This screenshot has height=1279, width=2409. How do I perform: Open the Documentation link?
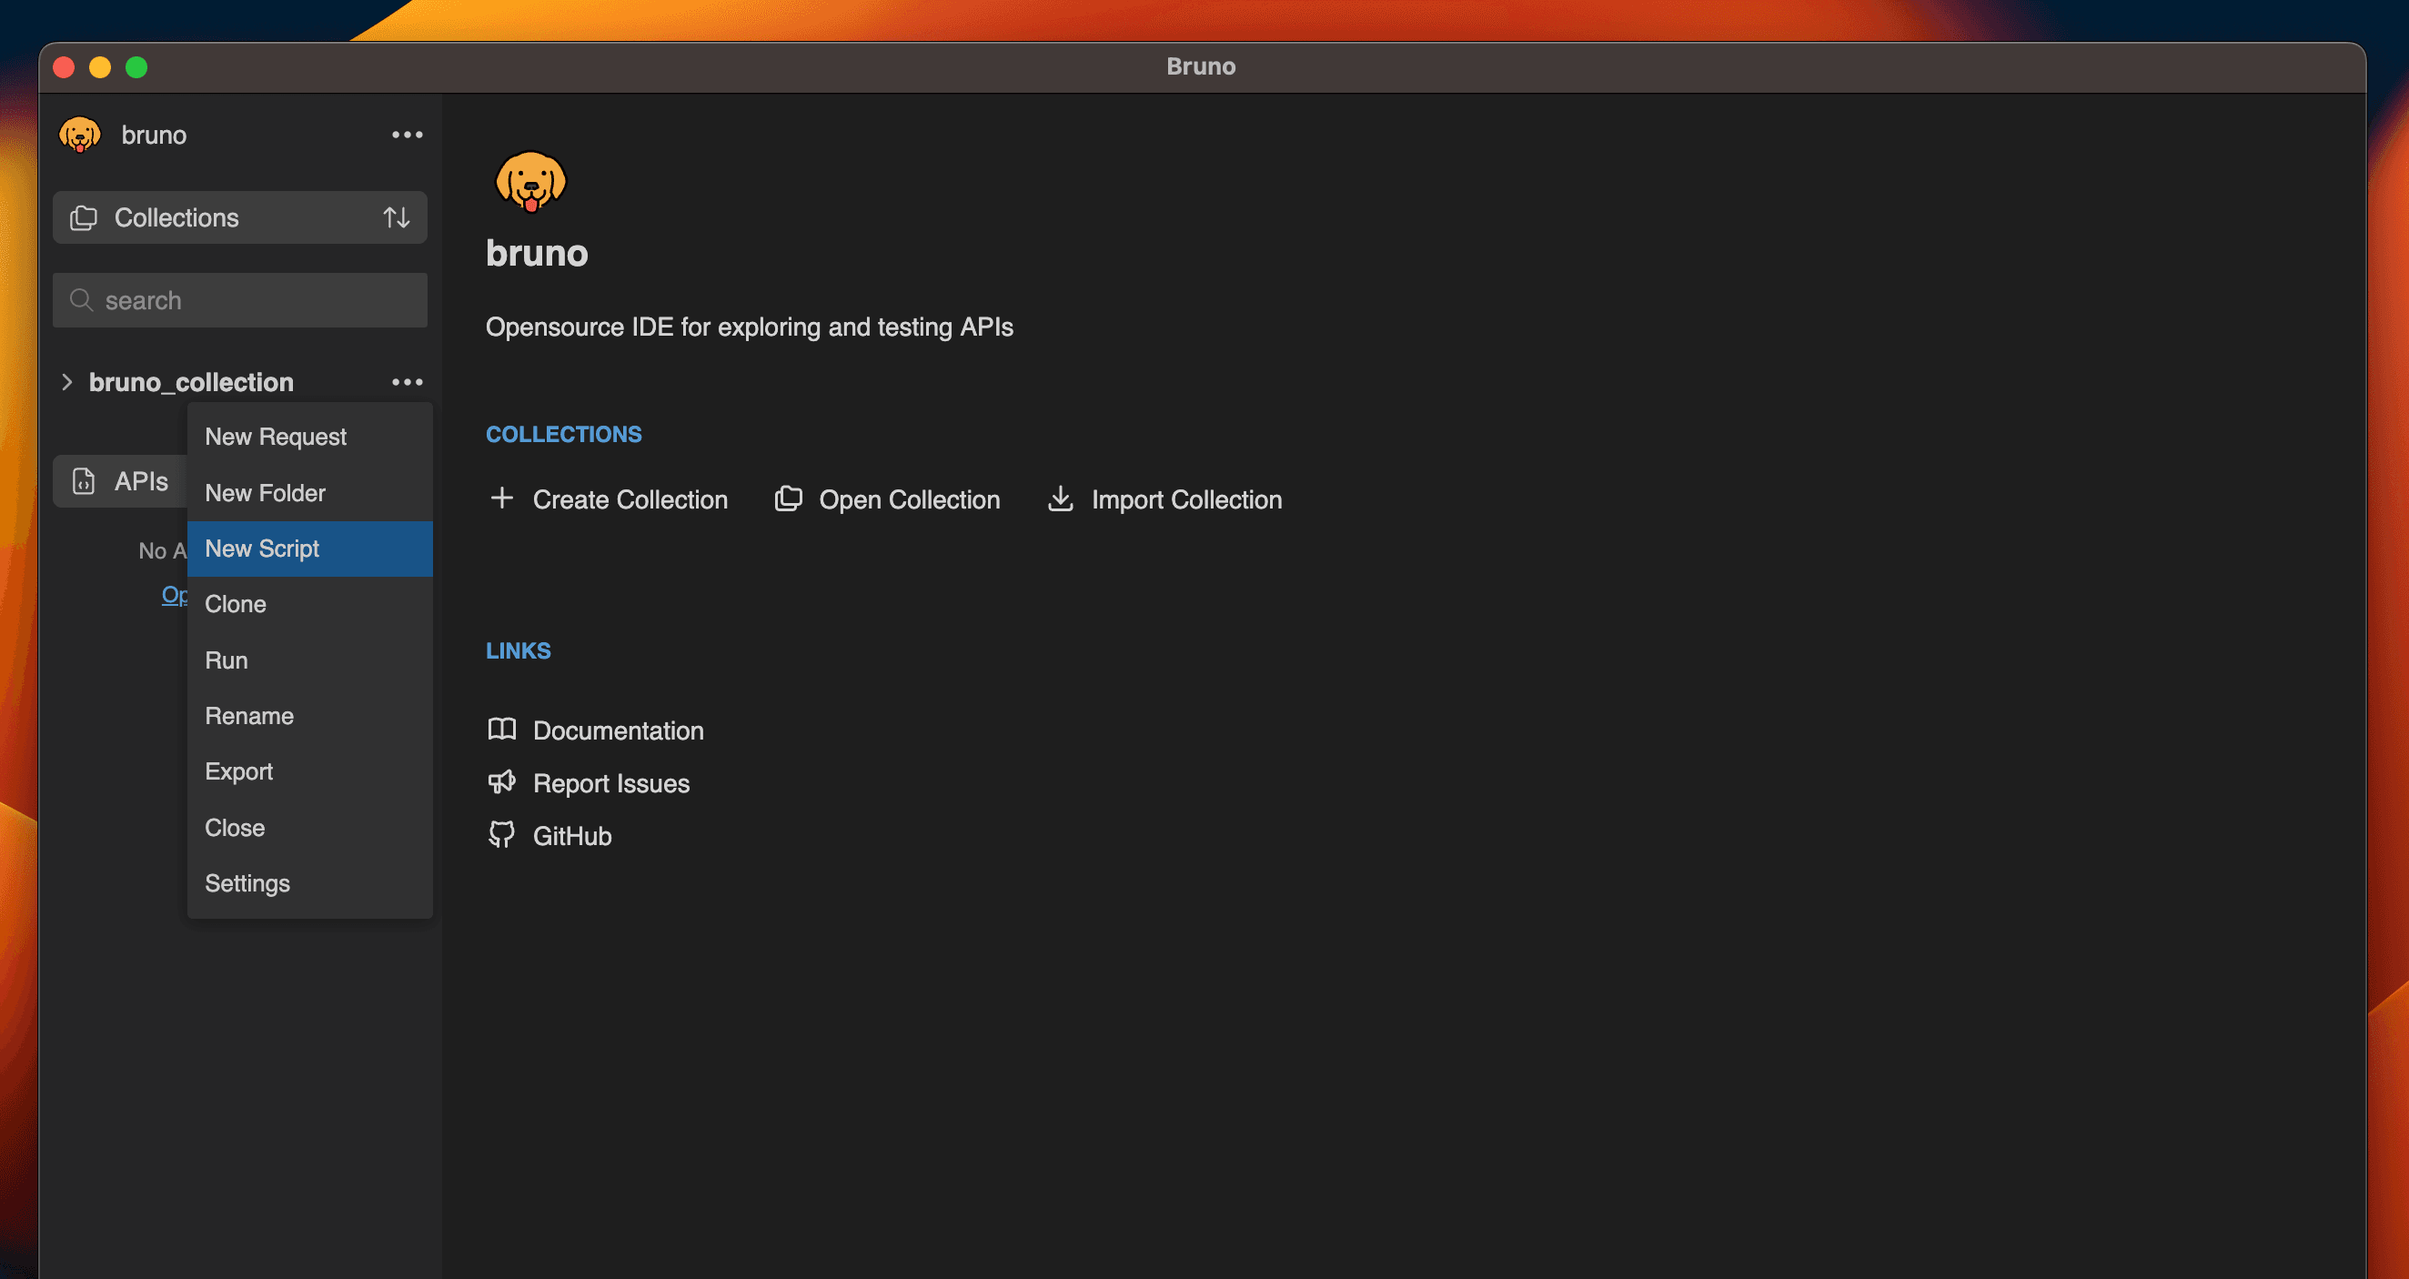point(618,730)
